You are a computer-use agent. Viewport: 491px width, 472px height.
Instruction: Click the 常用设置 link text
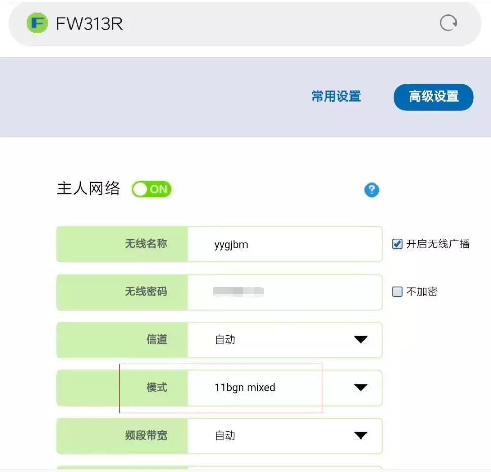336,96
